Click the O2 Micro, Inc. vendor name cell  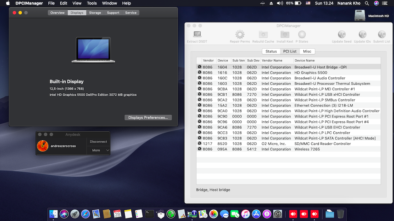(x=274, y=144)
